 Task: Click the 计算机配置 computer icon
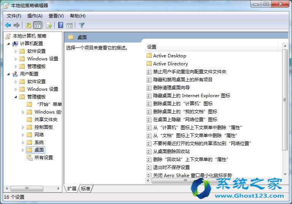[x=15, y=44]
